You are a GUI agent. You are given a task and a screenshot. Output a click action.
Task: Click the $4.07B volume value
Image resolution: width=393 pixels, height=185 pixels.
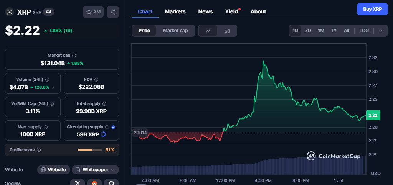[x=18, y=87]
